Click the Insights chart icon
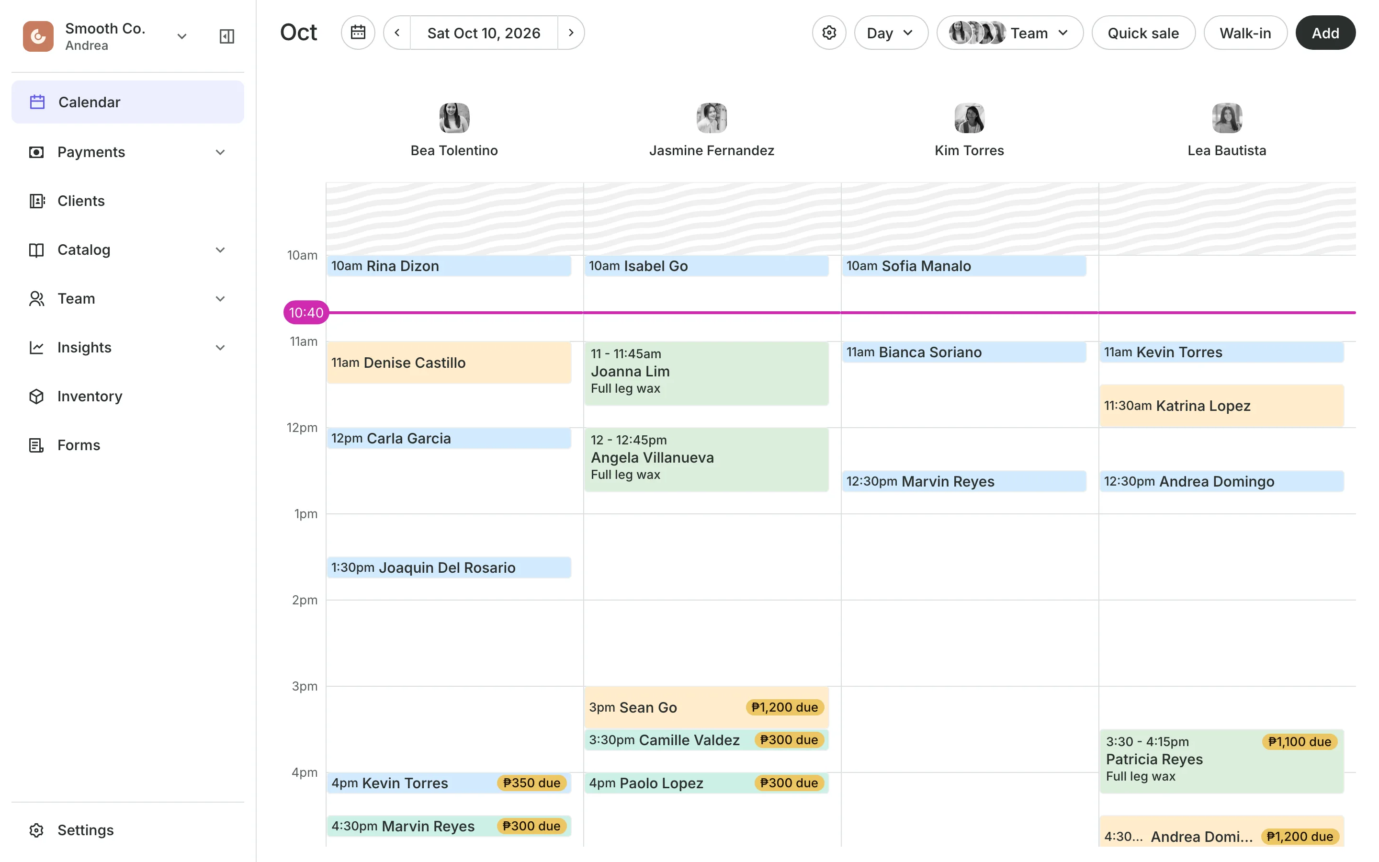This screenshot has height=862, width=1379. 36,348
